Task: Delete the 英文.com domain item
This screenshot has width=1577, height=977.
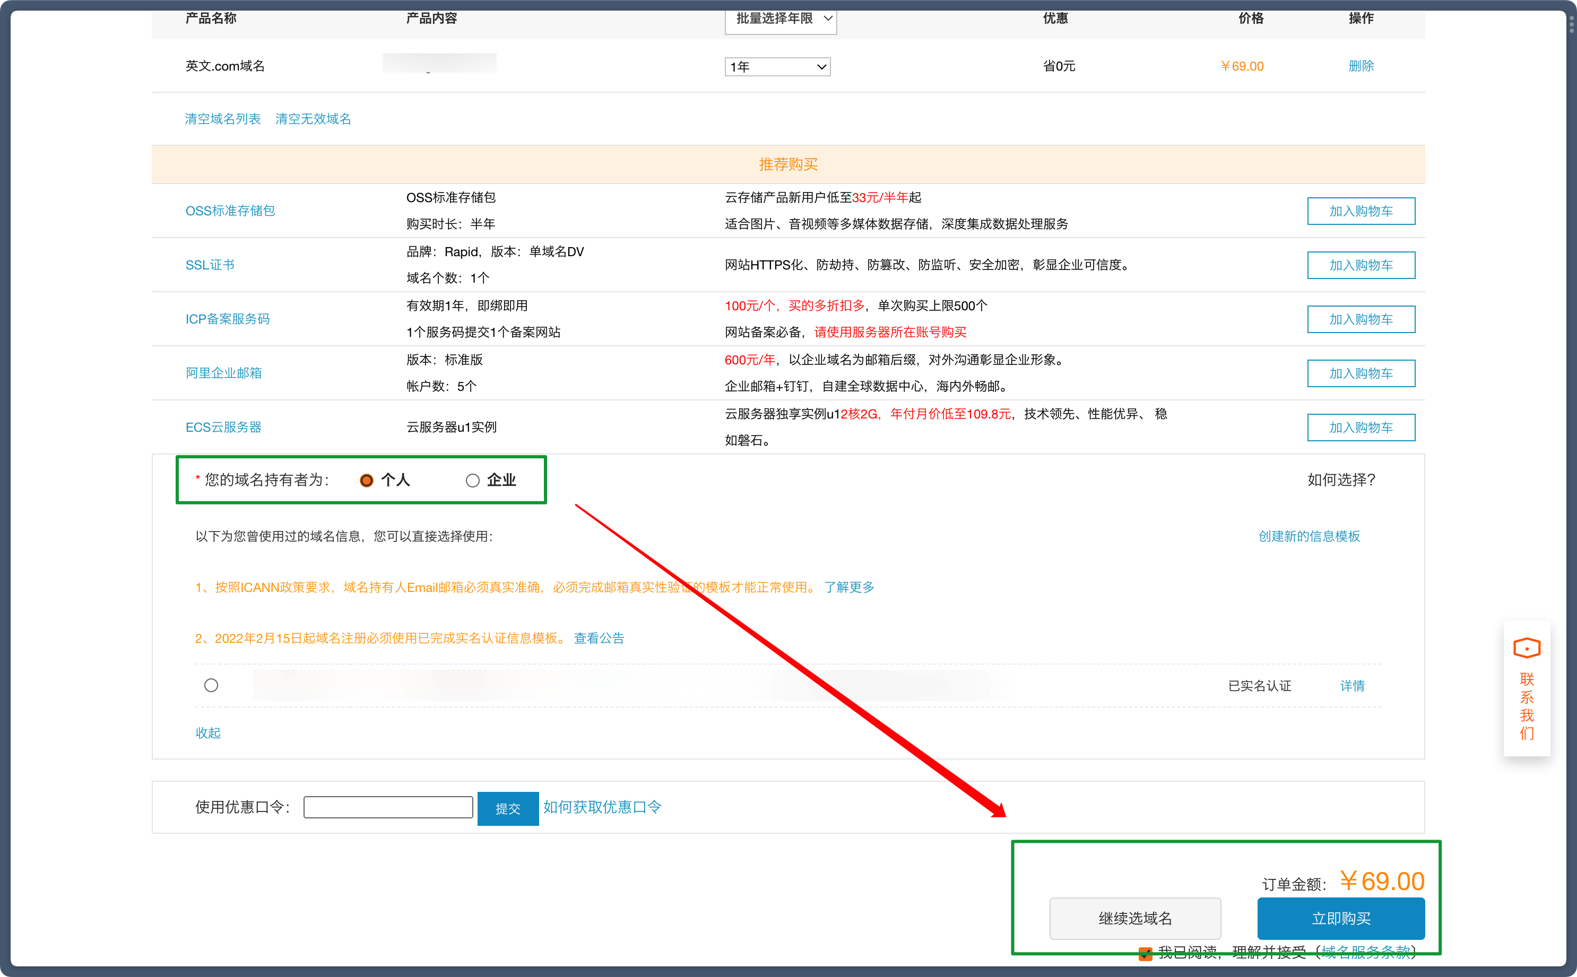Action: click(x=1361, y=66)
